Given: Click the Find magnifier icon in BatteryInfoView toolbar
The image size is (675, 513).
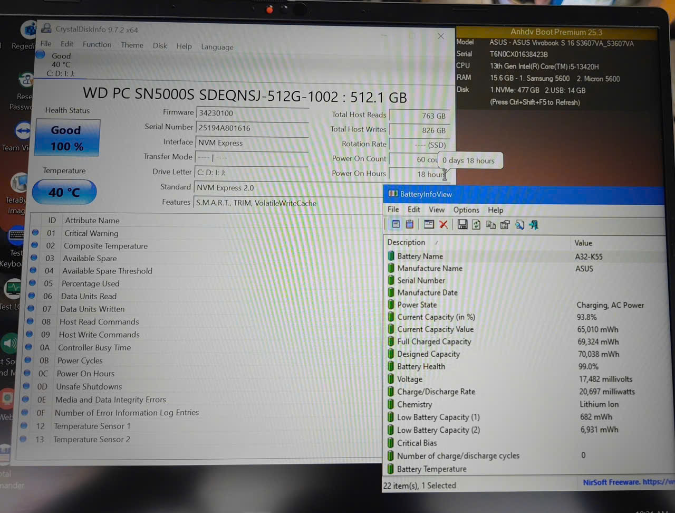Looking at the screenshot, I should point(519,225).
